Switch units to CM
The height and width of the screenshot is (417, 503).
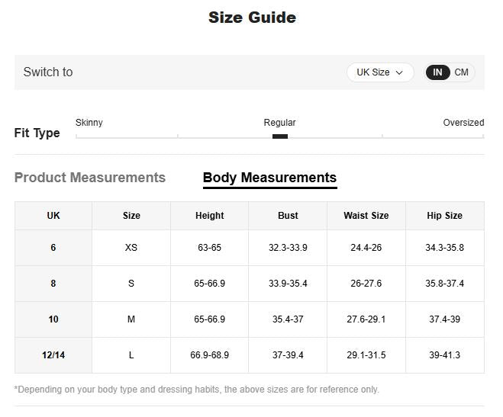click(x=461, y=72)
